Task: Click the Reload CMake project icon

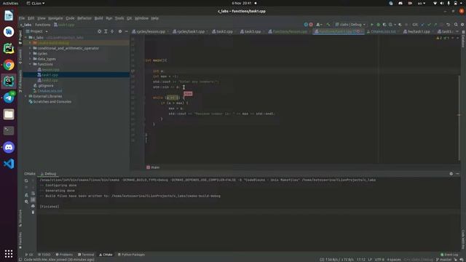Action: click(x=26, y=180)
